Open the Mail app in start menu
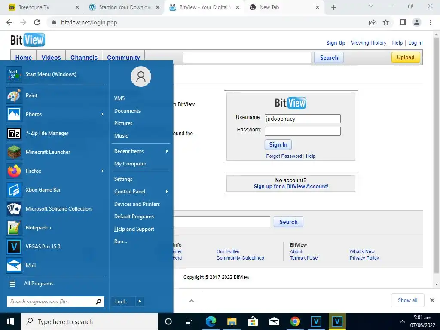 point(55,266)
